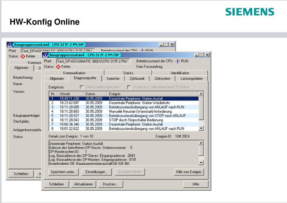The height and width of the screenshot is (203, 287).
Task: Select event 6 'STOP durch Stopschalter-Bedienung'
Action: (124, 120)
